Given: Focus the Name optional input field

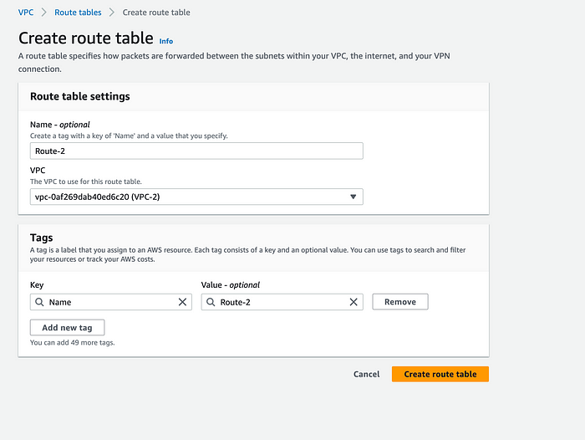Looking at the screenshot, I should (x=196, y=151).
